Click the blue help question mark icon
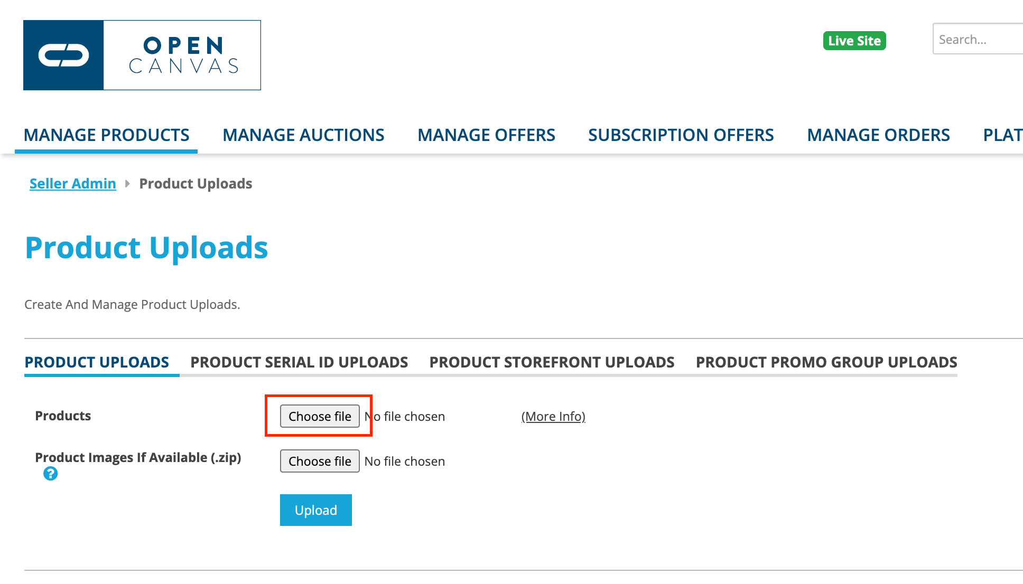Viewport: 1023px width, 584px height. [x=51, y=474]
